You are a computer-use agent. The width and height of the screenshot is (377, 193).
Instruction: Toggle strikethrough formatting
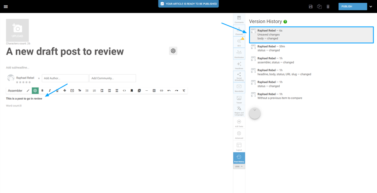(x=65, y=91)
